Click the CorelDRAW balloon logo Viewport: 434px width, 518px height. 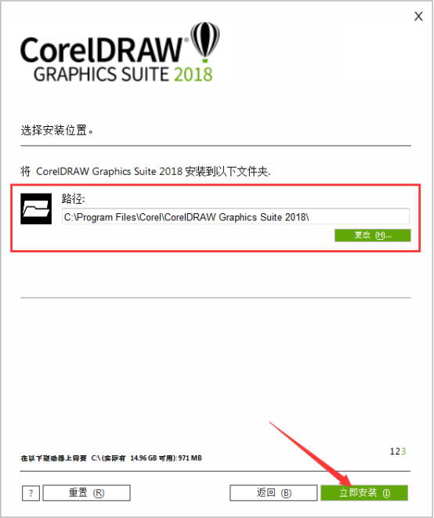pos(205,42)
